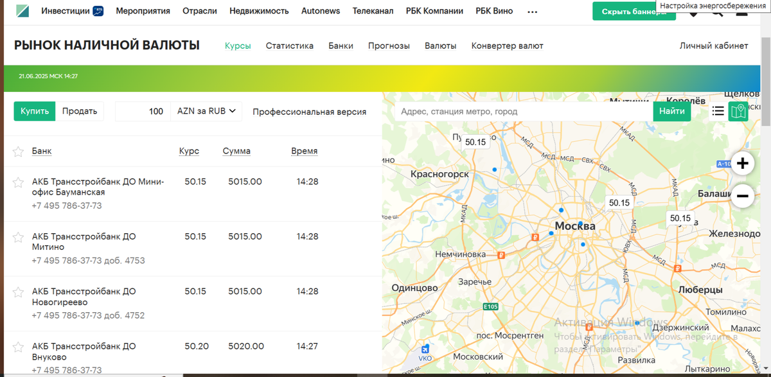
Task: Favorite the Мини-офис Бауманская bank row
Action: pos(18,182)
